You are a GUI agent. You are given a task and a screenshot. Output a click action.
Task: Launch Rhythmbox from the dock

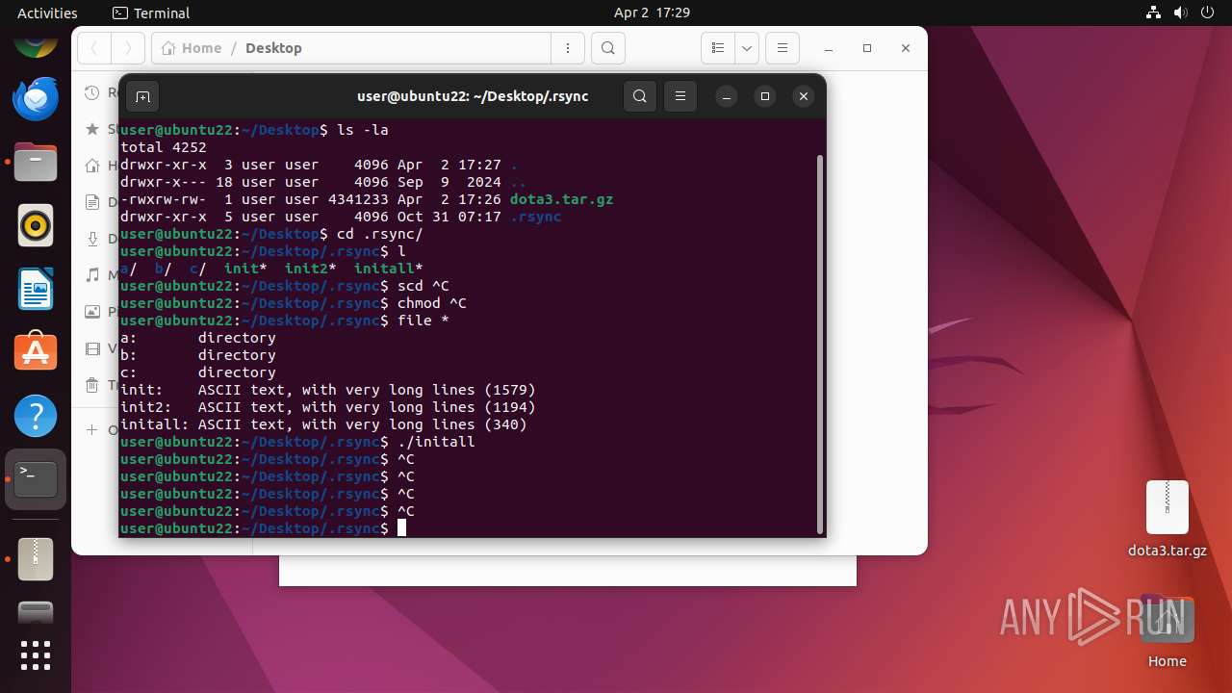pyautogui.click(x=36, y=225)
